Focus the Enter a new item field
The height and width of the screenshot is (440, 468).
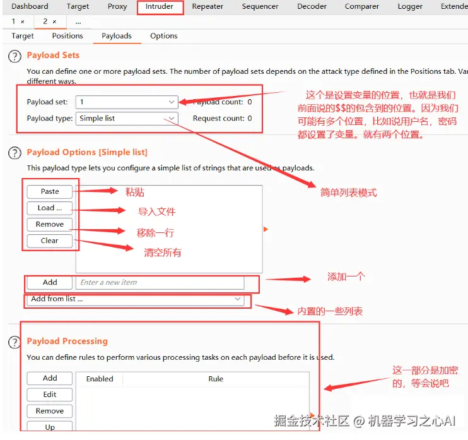160,283
